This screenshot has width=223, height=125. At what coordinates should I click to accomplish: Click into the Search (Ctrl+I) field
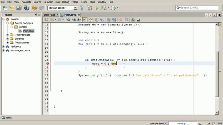click(x=200, y=8)
